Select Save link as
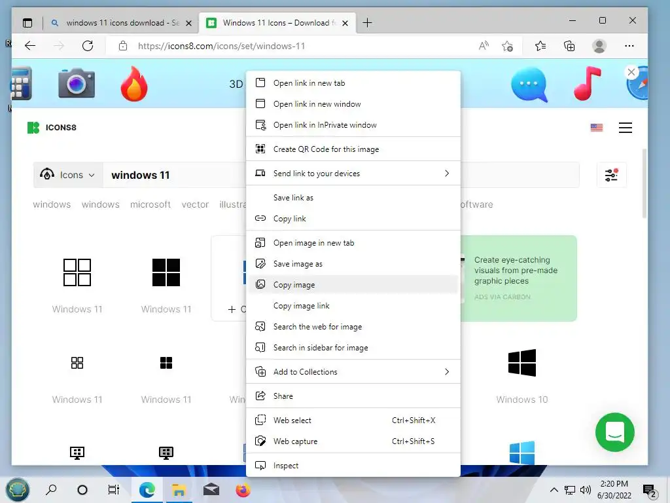670x503 pixels. pyautogui.click(x=353, y=198)
